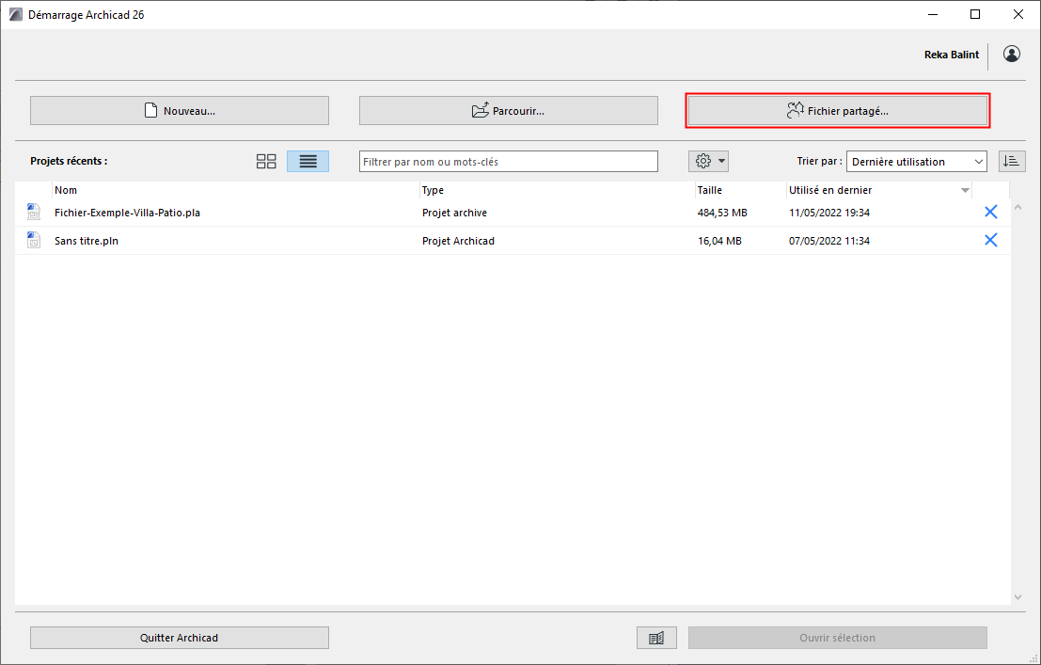Switch to list view of recent projects
Viewport: 1041px width, 665px height.
(308, 162)
